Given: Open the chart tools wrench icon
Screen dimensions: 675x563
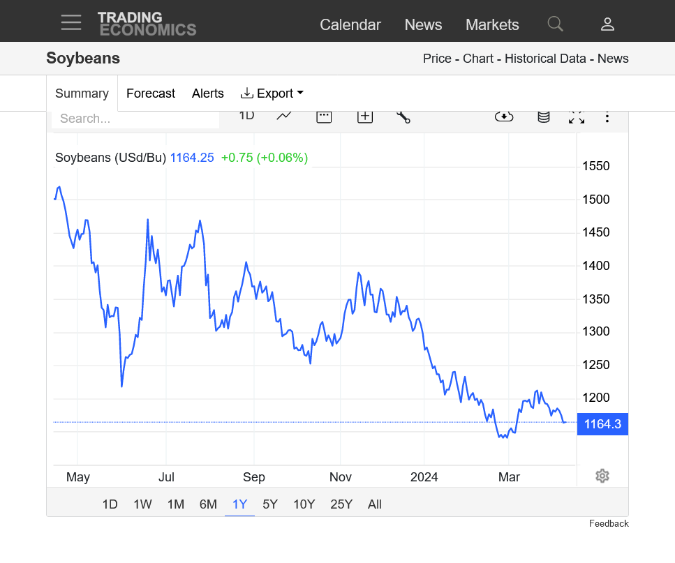Looking at the screenshot, I should [x=403, y=117].
